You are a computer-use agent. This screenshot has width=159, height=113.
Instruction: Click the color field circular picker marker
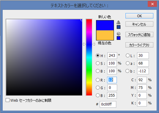[81, 20]
